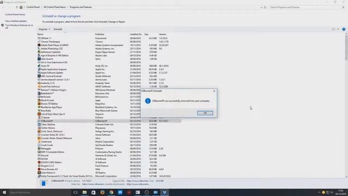Select the Brawlhalla entry
The height and width of the screenshot is (196, 348).
tap(46, 111)
